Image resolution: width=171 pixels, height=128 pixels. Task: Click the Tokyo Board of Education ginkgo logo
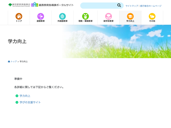click(19, 5)
